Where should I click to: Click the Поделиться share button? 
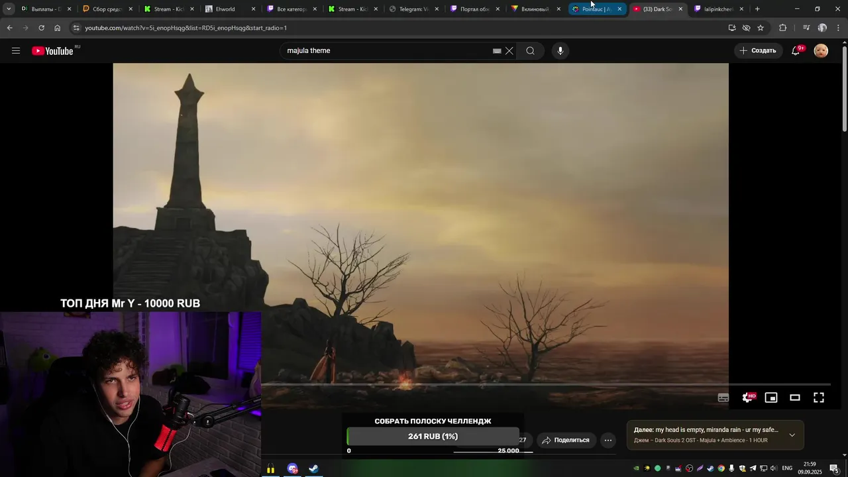click(x=565, y=440)
